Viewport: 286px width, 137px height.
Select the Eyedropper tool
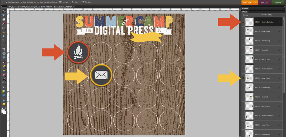(x=4, y=23)
